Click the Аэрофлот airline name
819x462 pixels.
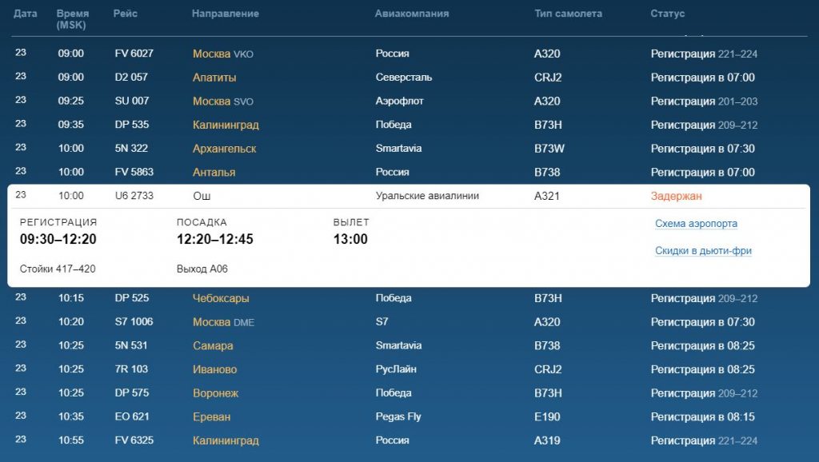coord(399,101)
